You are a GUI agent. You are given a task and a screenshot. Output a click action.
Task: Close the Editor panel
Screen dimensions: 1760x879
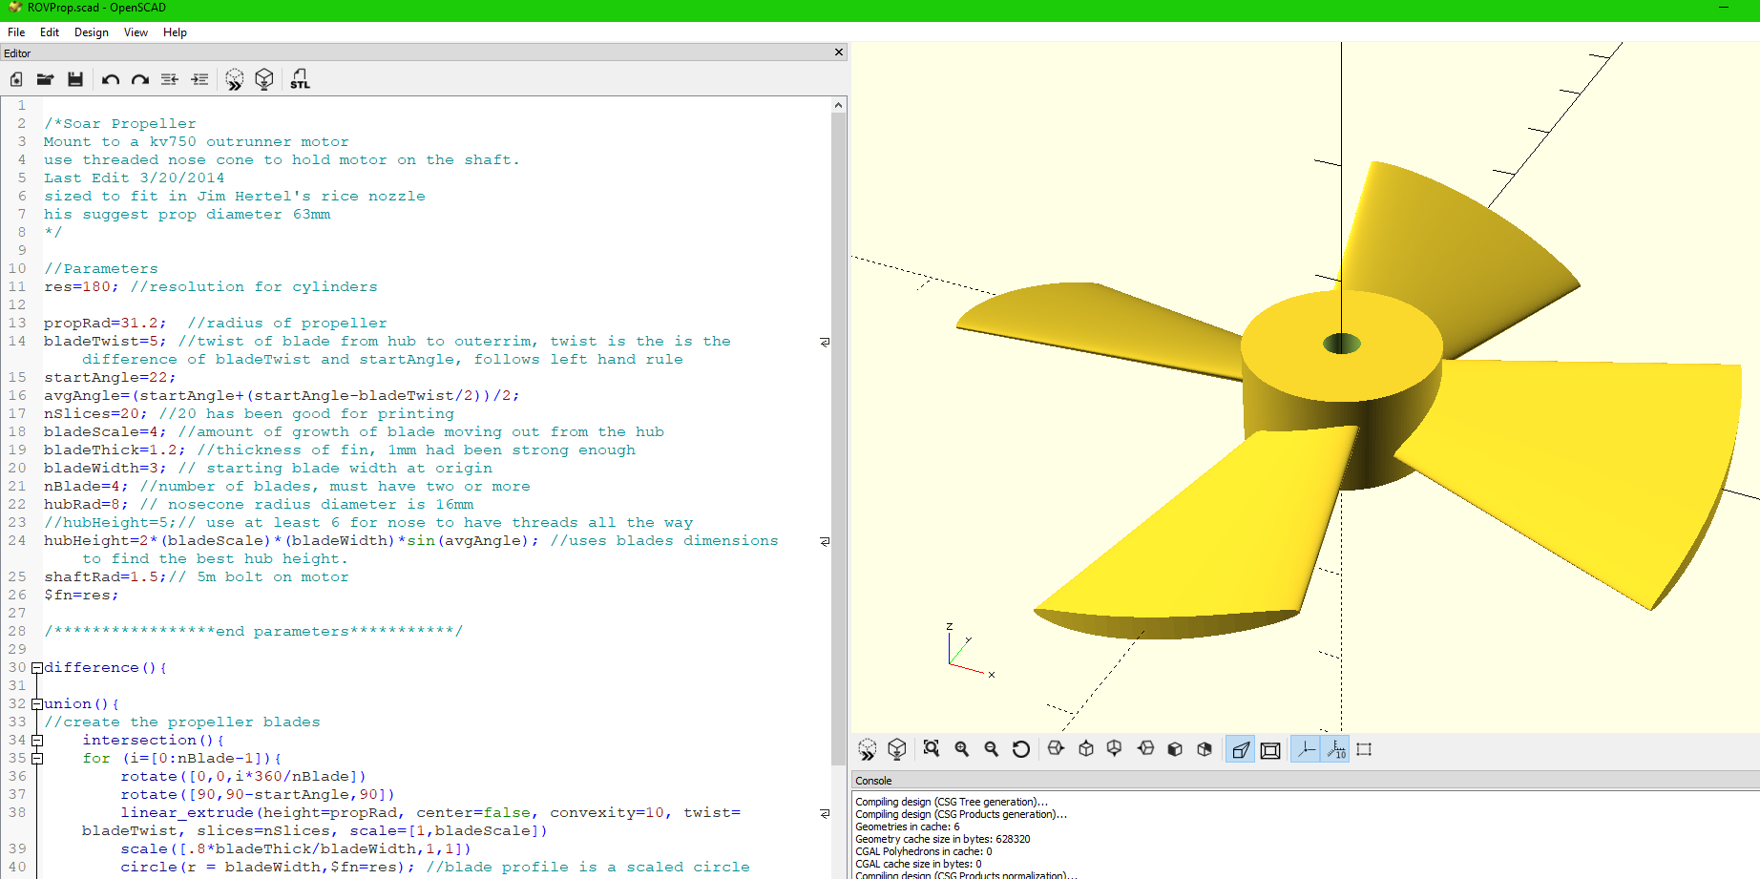839,52
